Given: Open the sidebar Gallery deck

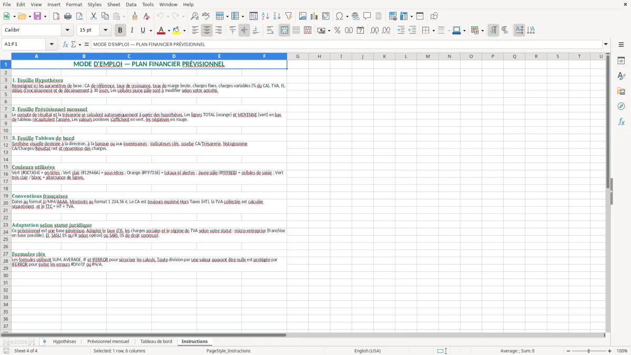Looking at the screenshot, I should coord(621,92).
